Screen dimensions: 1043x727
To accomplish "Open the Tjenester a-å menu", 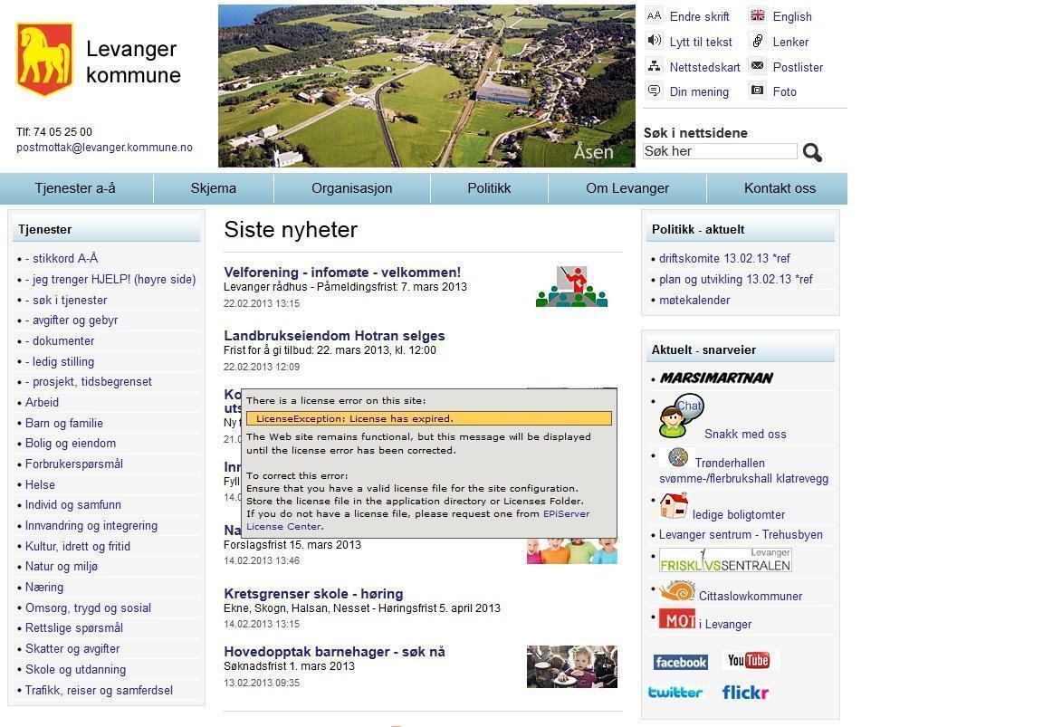I will [x=75, y=188].
